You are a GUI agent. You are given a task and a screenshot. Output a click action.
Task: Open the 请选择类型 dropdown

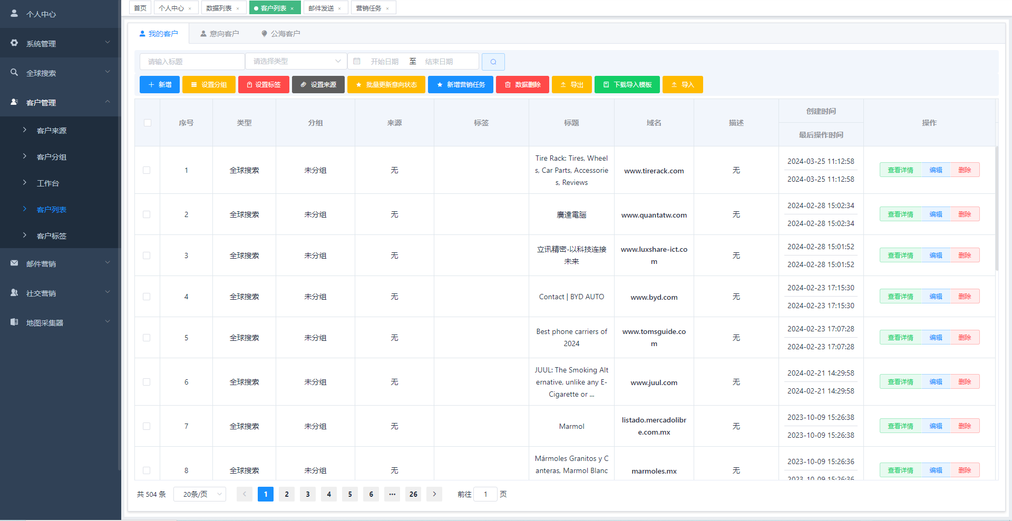(x=296, y=61)
